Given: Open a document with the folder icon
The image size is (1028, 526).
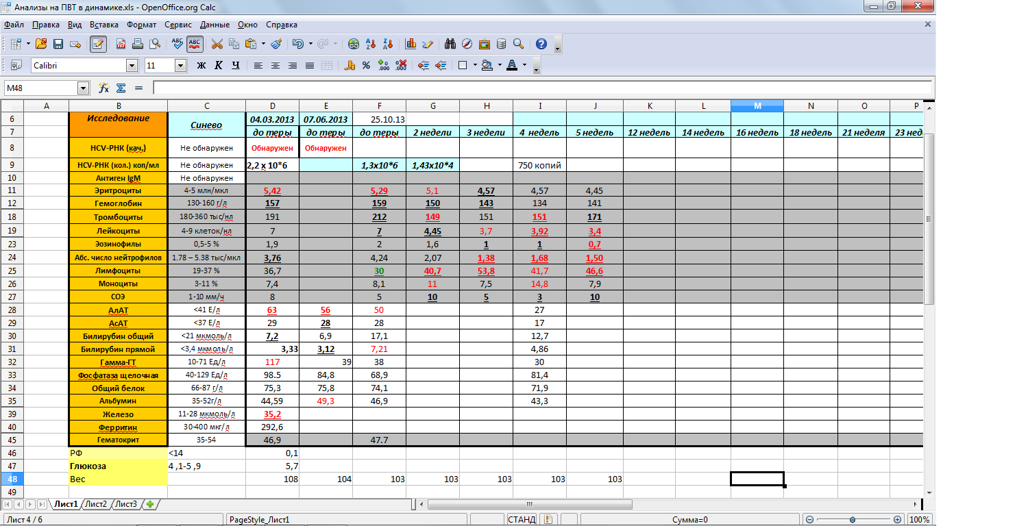Looking at the screenshot, I should [x=41, y=44].
